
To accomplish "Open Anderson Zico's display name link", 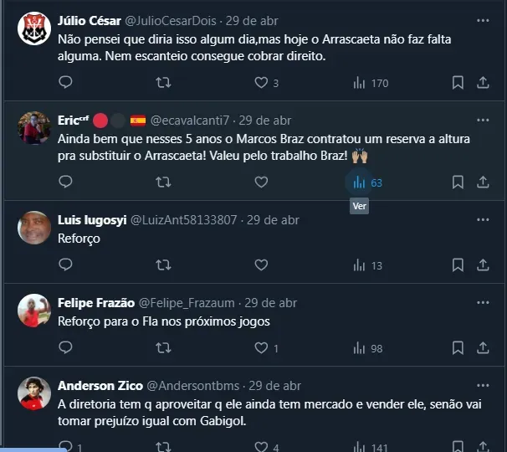I will tap(100, 386).
